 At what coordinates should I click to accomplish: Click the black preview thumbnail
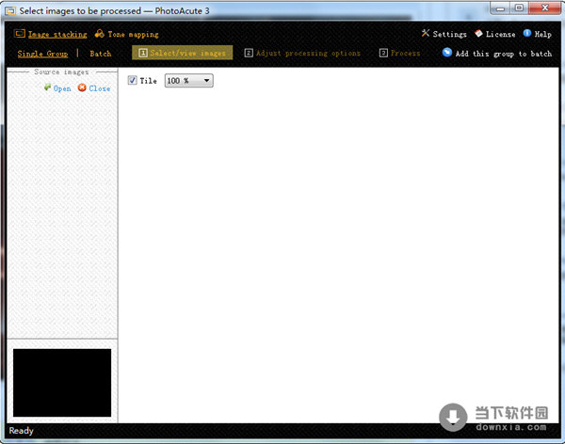point(62,383)
